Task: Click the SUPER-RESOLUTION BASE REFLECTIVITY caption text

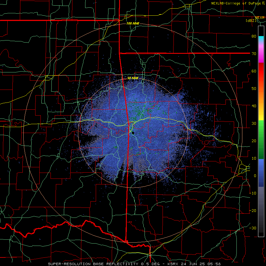Action: [x=94, y=264]
